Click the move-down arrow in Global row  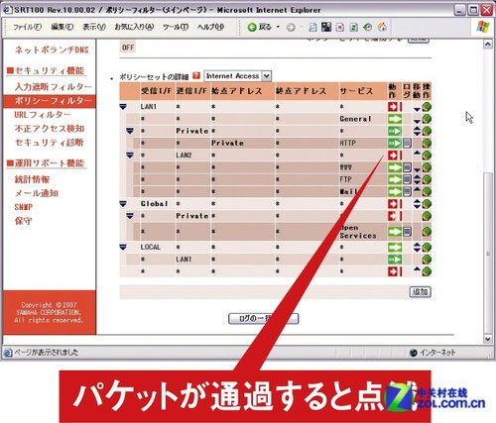(x=417, y=206)
